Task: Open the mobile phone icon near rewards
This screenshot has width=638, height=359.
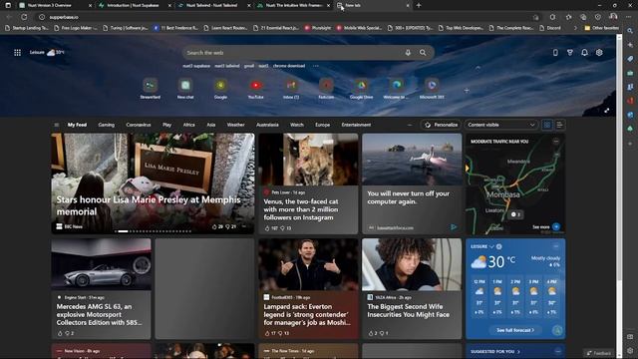Action: pos(555,53)
